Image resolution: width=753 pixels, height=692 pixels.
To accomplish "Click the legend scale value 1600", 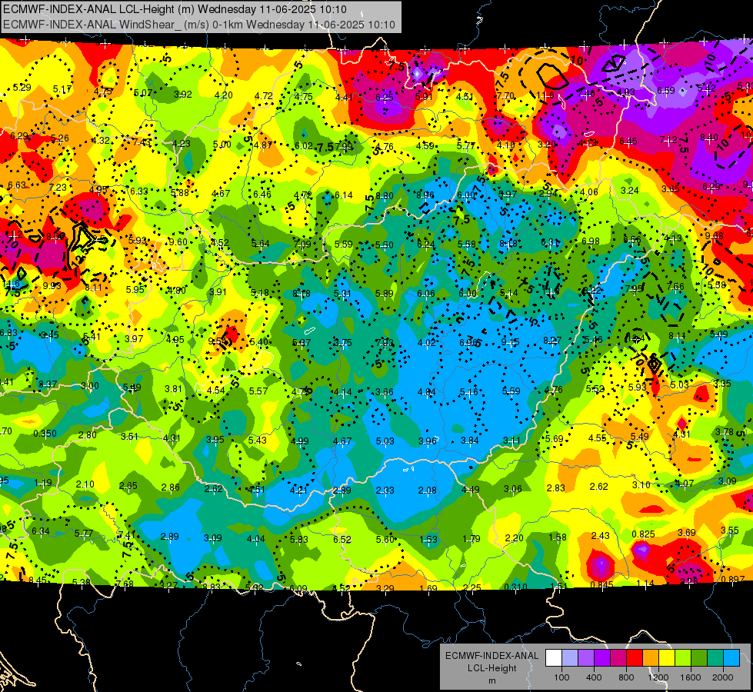I will click(x=691, y=677).
